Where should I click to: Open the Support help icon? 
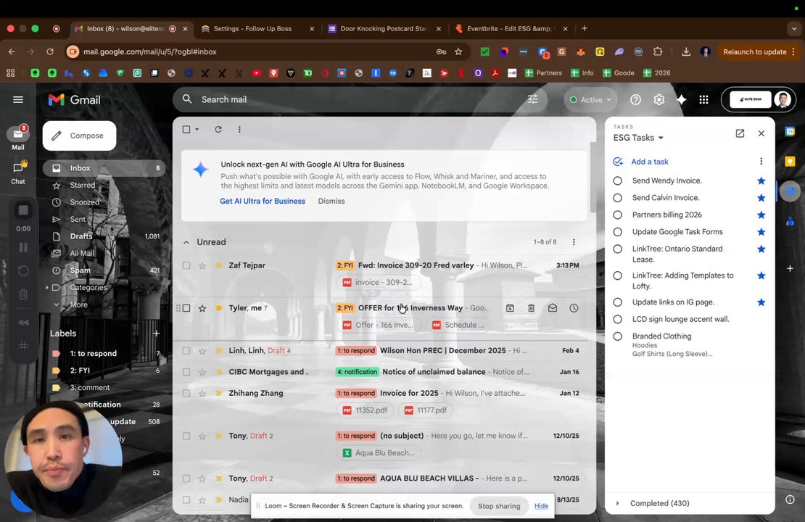(635, 99)
